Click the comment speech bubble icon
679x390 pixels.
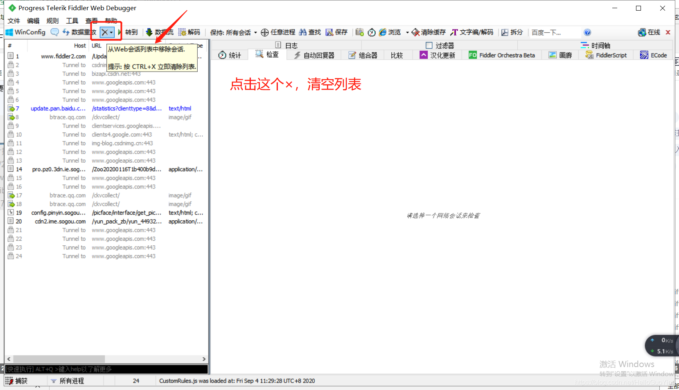coord(54,32)
